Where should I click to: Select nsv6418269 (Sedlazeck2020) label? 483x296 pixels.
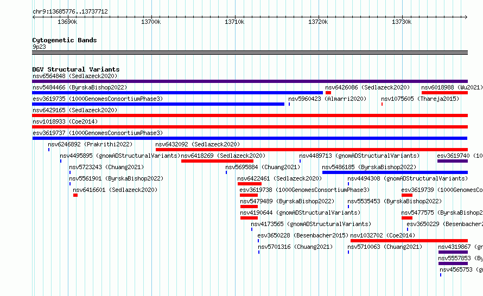(223, 156)
